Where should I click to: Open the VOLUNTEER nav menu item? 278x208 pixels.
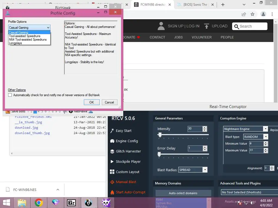(202, 37)
